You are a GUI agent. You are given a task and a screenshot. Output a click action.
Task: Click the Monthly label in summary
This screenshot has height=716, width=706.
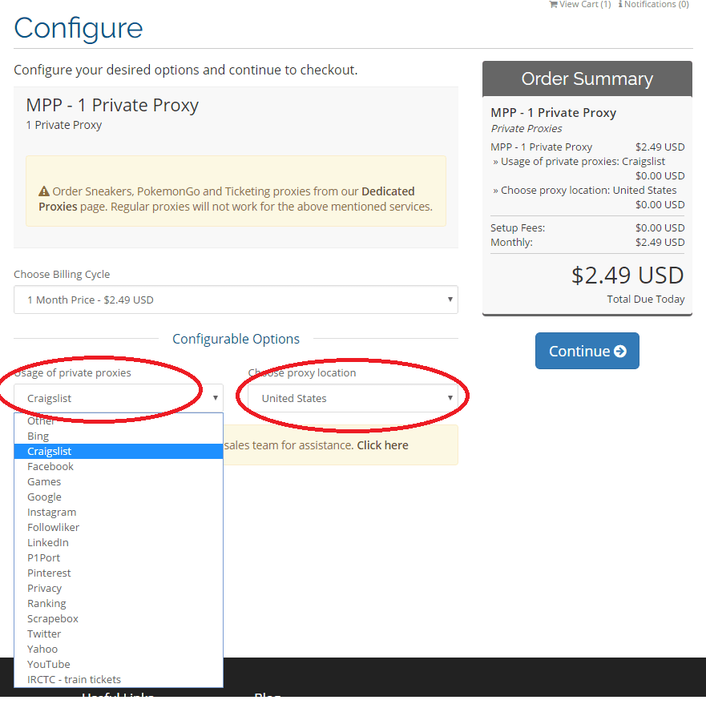tap(511, 243)
